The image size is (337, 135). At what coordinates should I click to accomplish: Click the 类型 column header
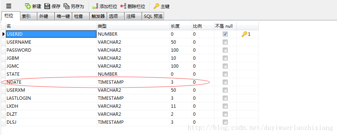(x=133, y=26)
